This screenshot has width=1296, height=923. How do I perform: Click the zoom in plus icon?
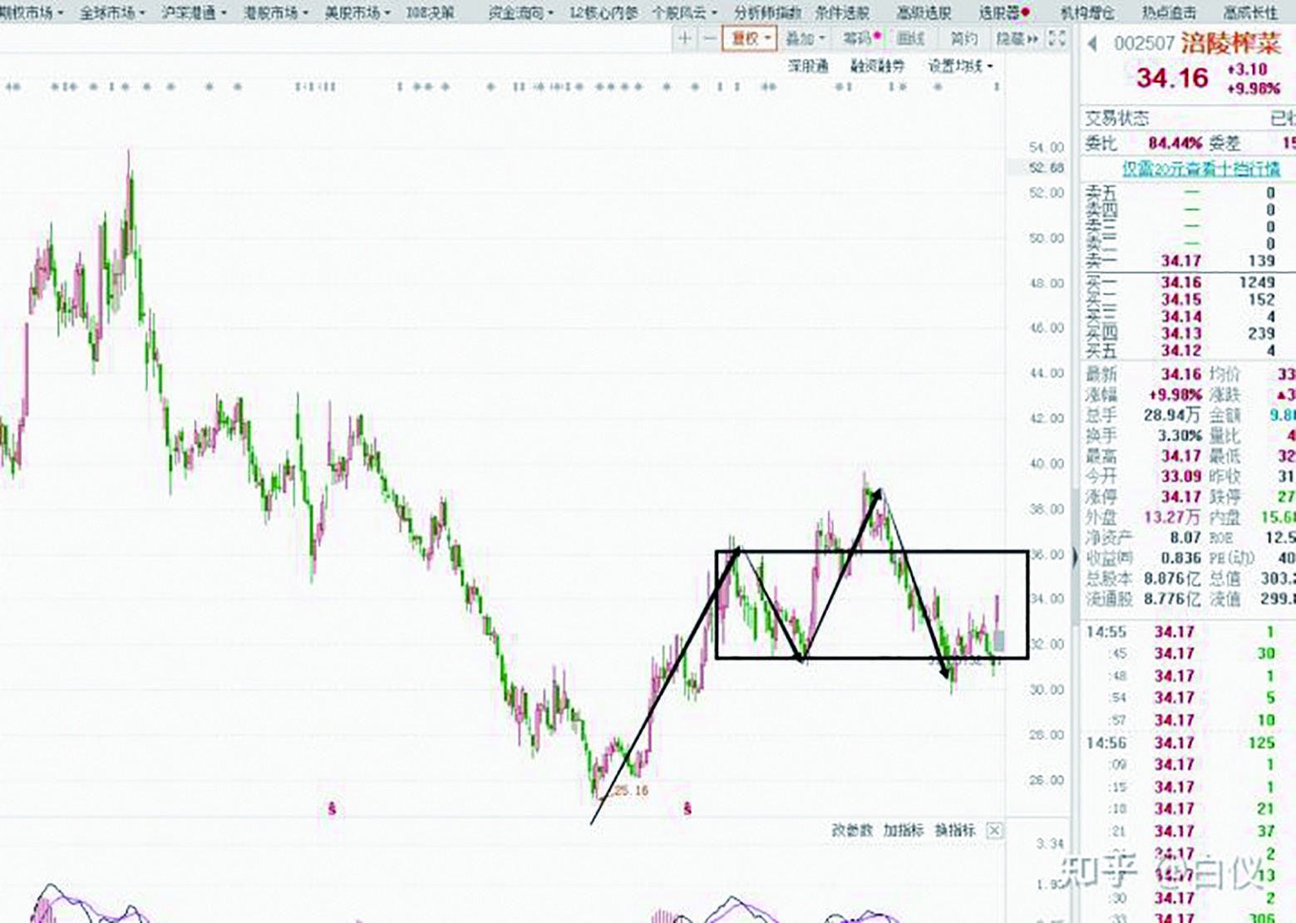(x=684, y=39)
